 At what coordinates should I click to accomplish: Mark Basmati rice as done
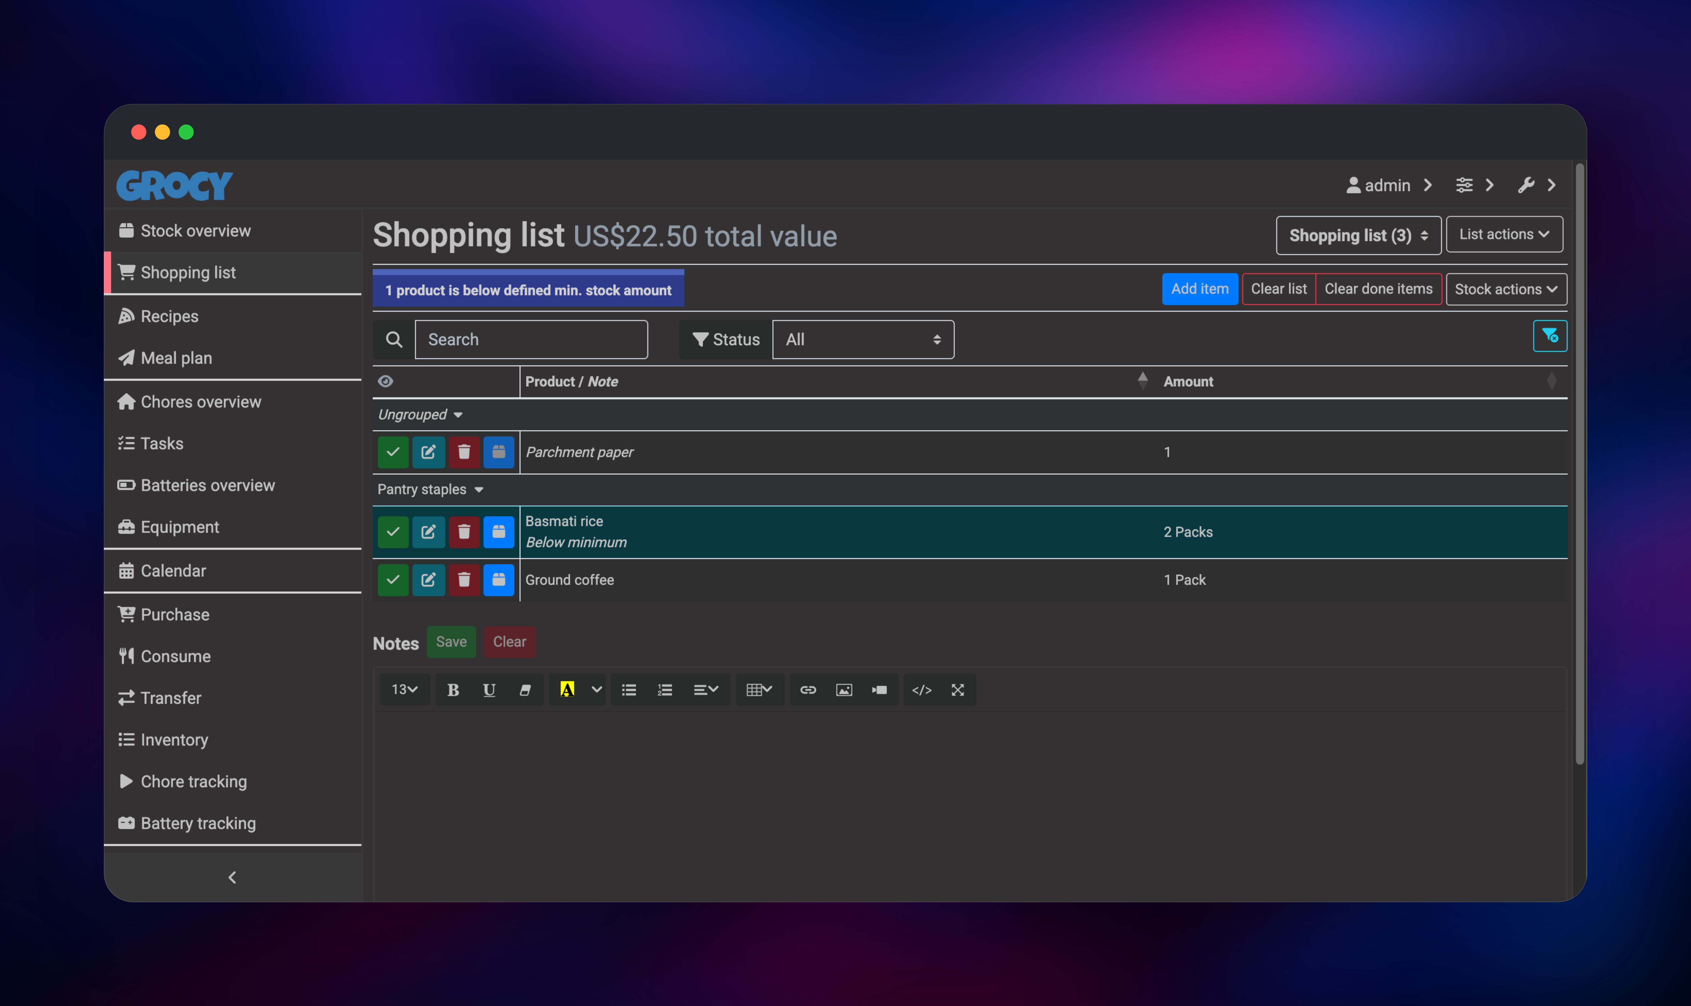(x=393, y=532)
